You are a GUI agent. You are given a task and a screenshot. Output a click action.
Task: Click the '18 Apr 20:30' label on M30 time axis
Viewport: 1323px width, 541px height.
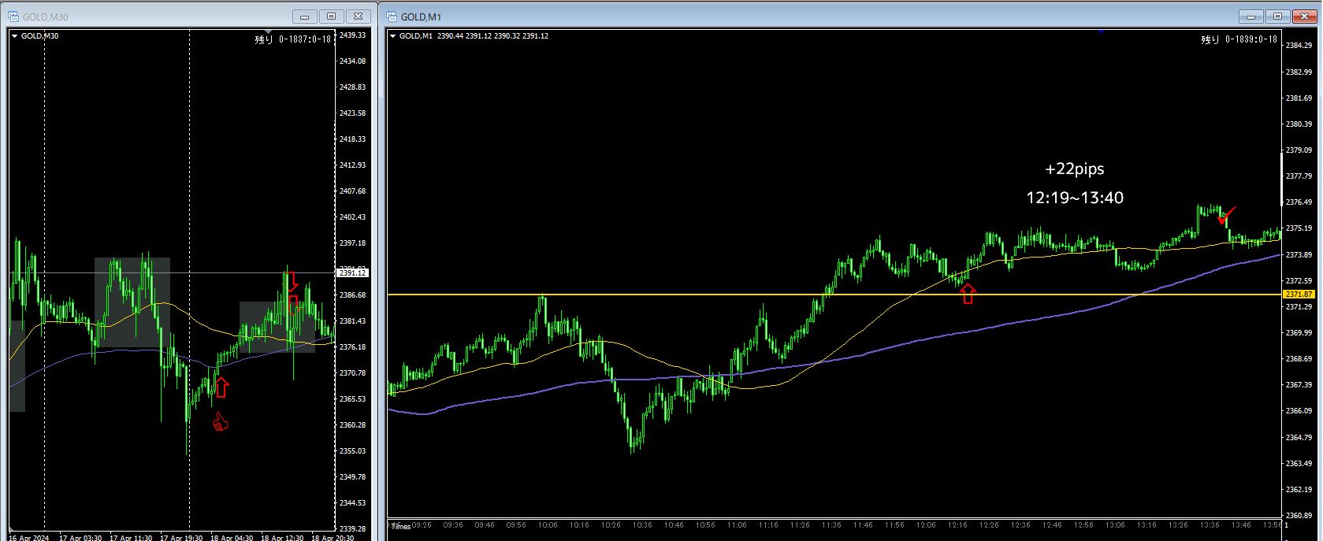click(x=332, y=538)
